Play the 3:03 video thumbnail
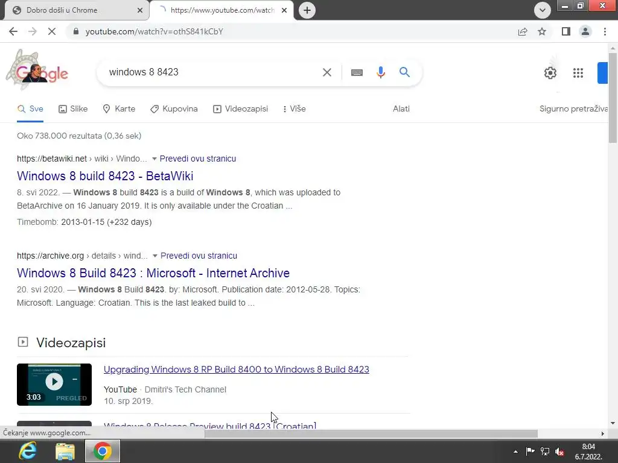 [54, 384]
